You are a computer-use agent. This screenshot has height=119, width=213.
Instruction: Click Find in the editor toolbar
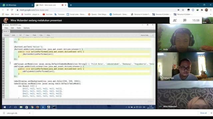point(41,35)
